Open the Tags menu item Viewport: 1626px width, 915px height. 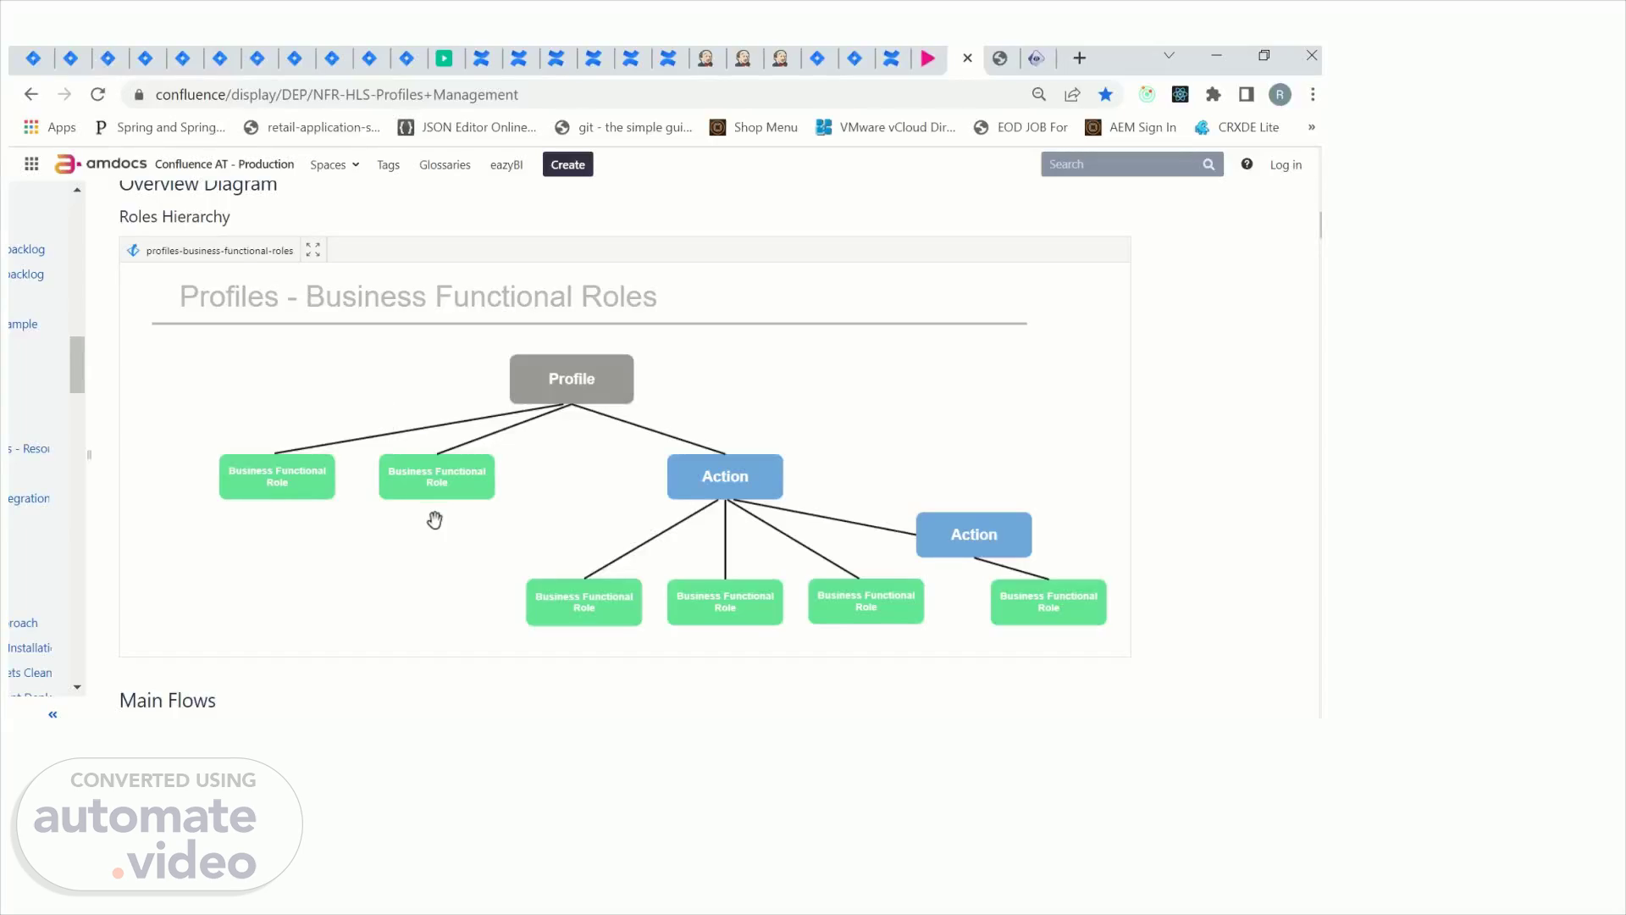point(388,165)
